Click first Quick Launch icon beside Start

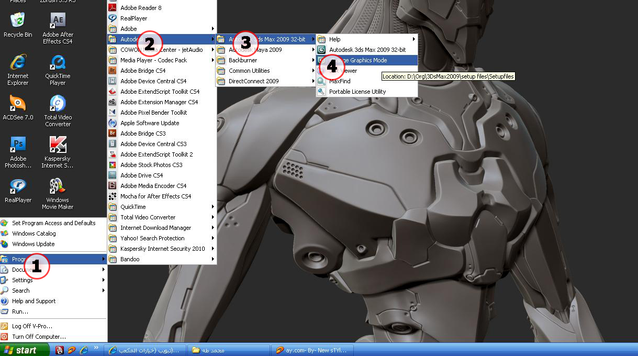coord(60,350)
